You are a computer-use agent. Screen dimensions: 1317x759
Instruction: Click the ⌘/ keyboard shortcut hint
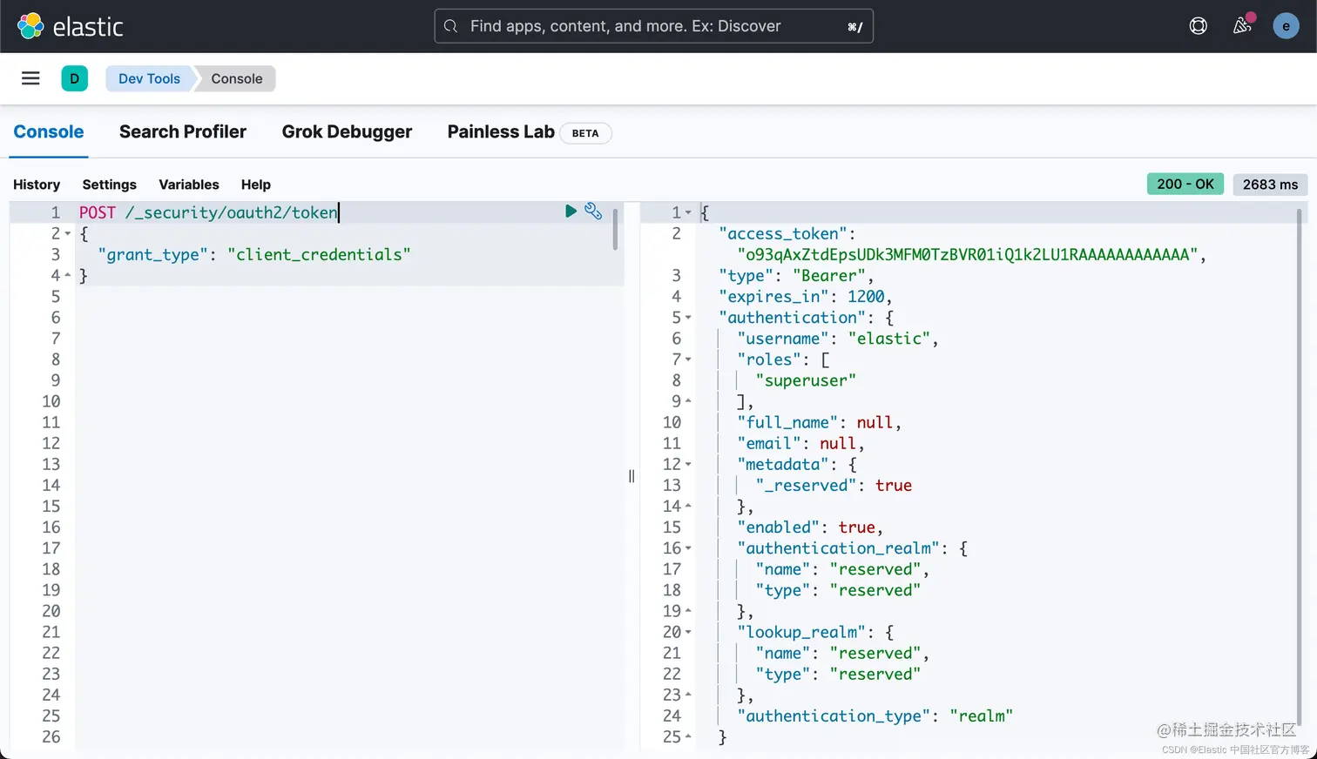pos(855,27)
